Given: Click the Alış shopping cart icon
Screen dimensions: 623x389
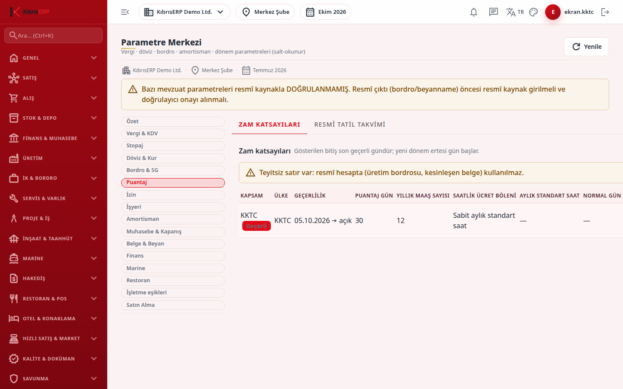Looking at the screenshot, I should click(x=14, y=98).
